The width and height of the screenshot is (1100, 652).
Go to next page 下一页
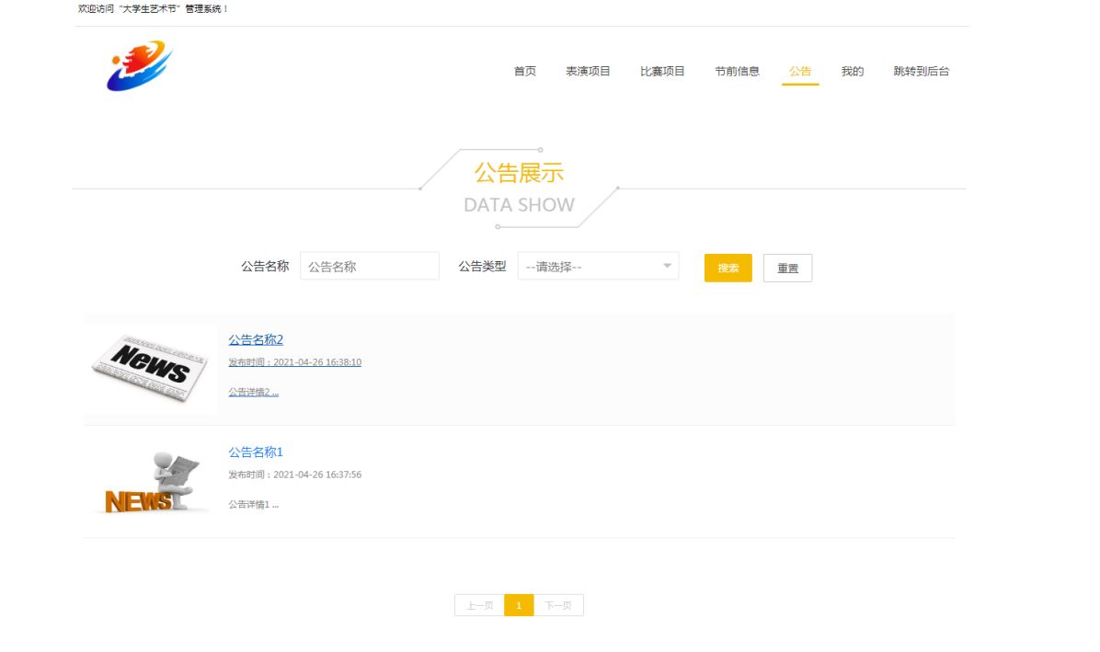point(558,605)
